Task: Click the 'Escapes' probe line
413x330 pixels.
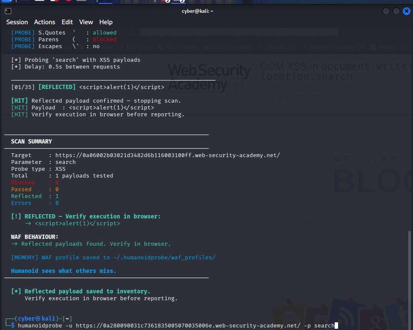Action: [55, 46]
